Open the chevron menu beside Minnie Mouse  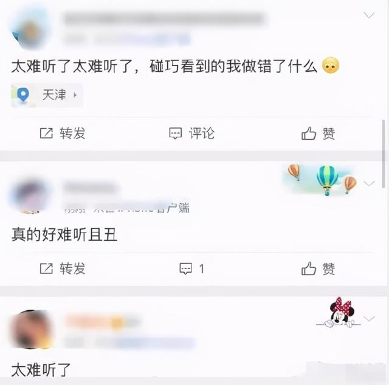click(x=369, y=318)
